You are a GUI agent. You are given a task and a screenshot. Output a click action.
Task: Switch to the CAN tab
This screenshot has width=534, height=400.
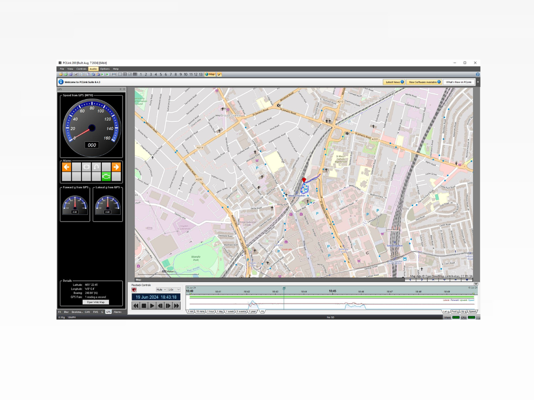click(x=87, y=312)
